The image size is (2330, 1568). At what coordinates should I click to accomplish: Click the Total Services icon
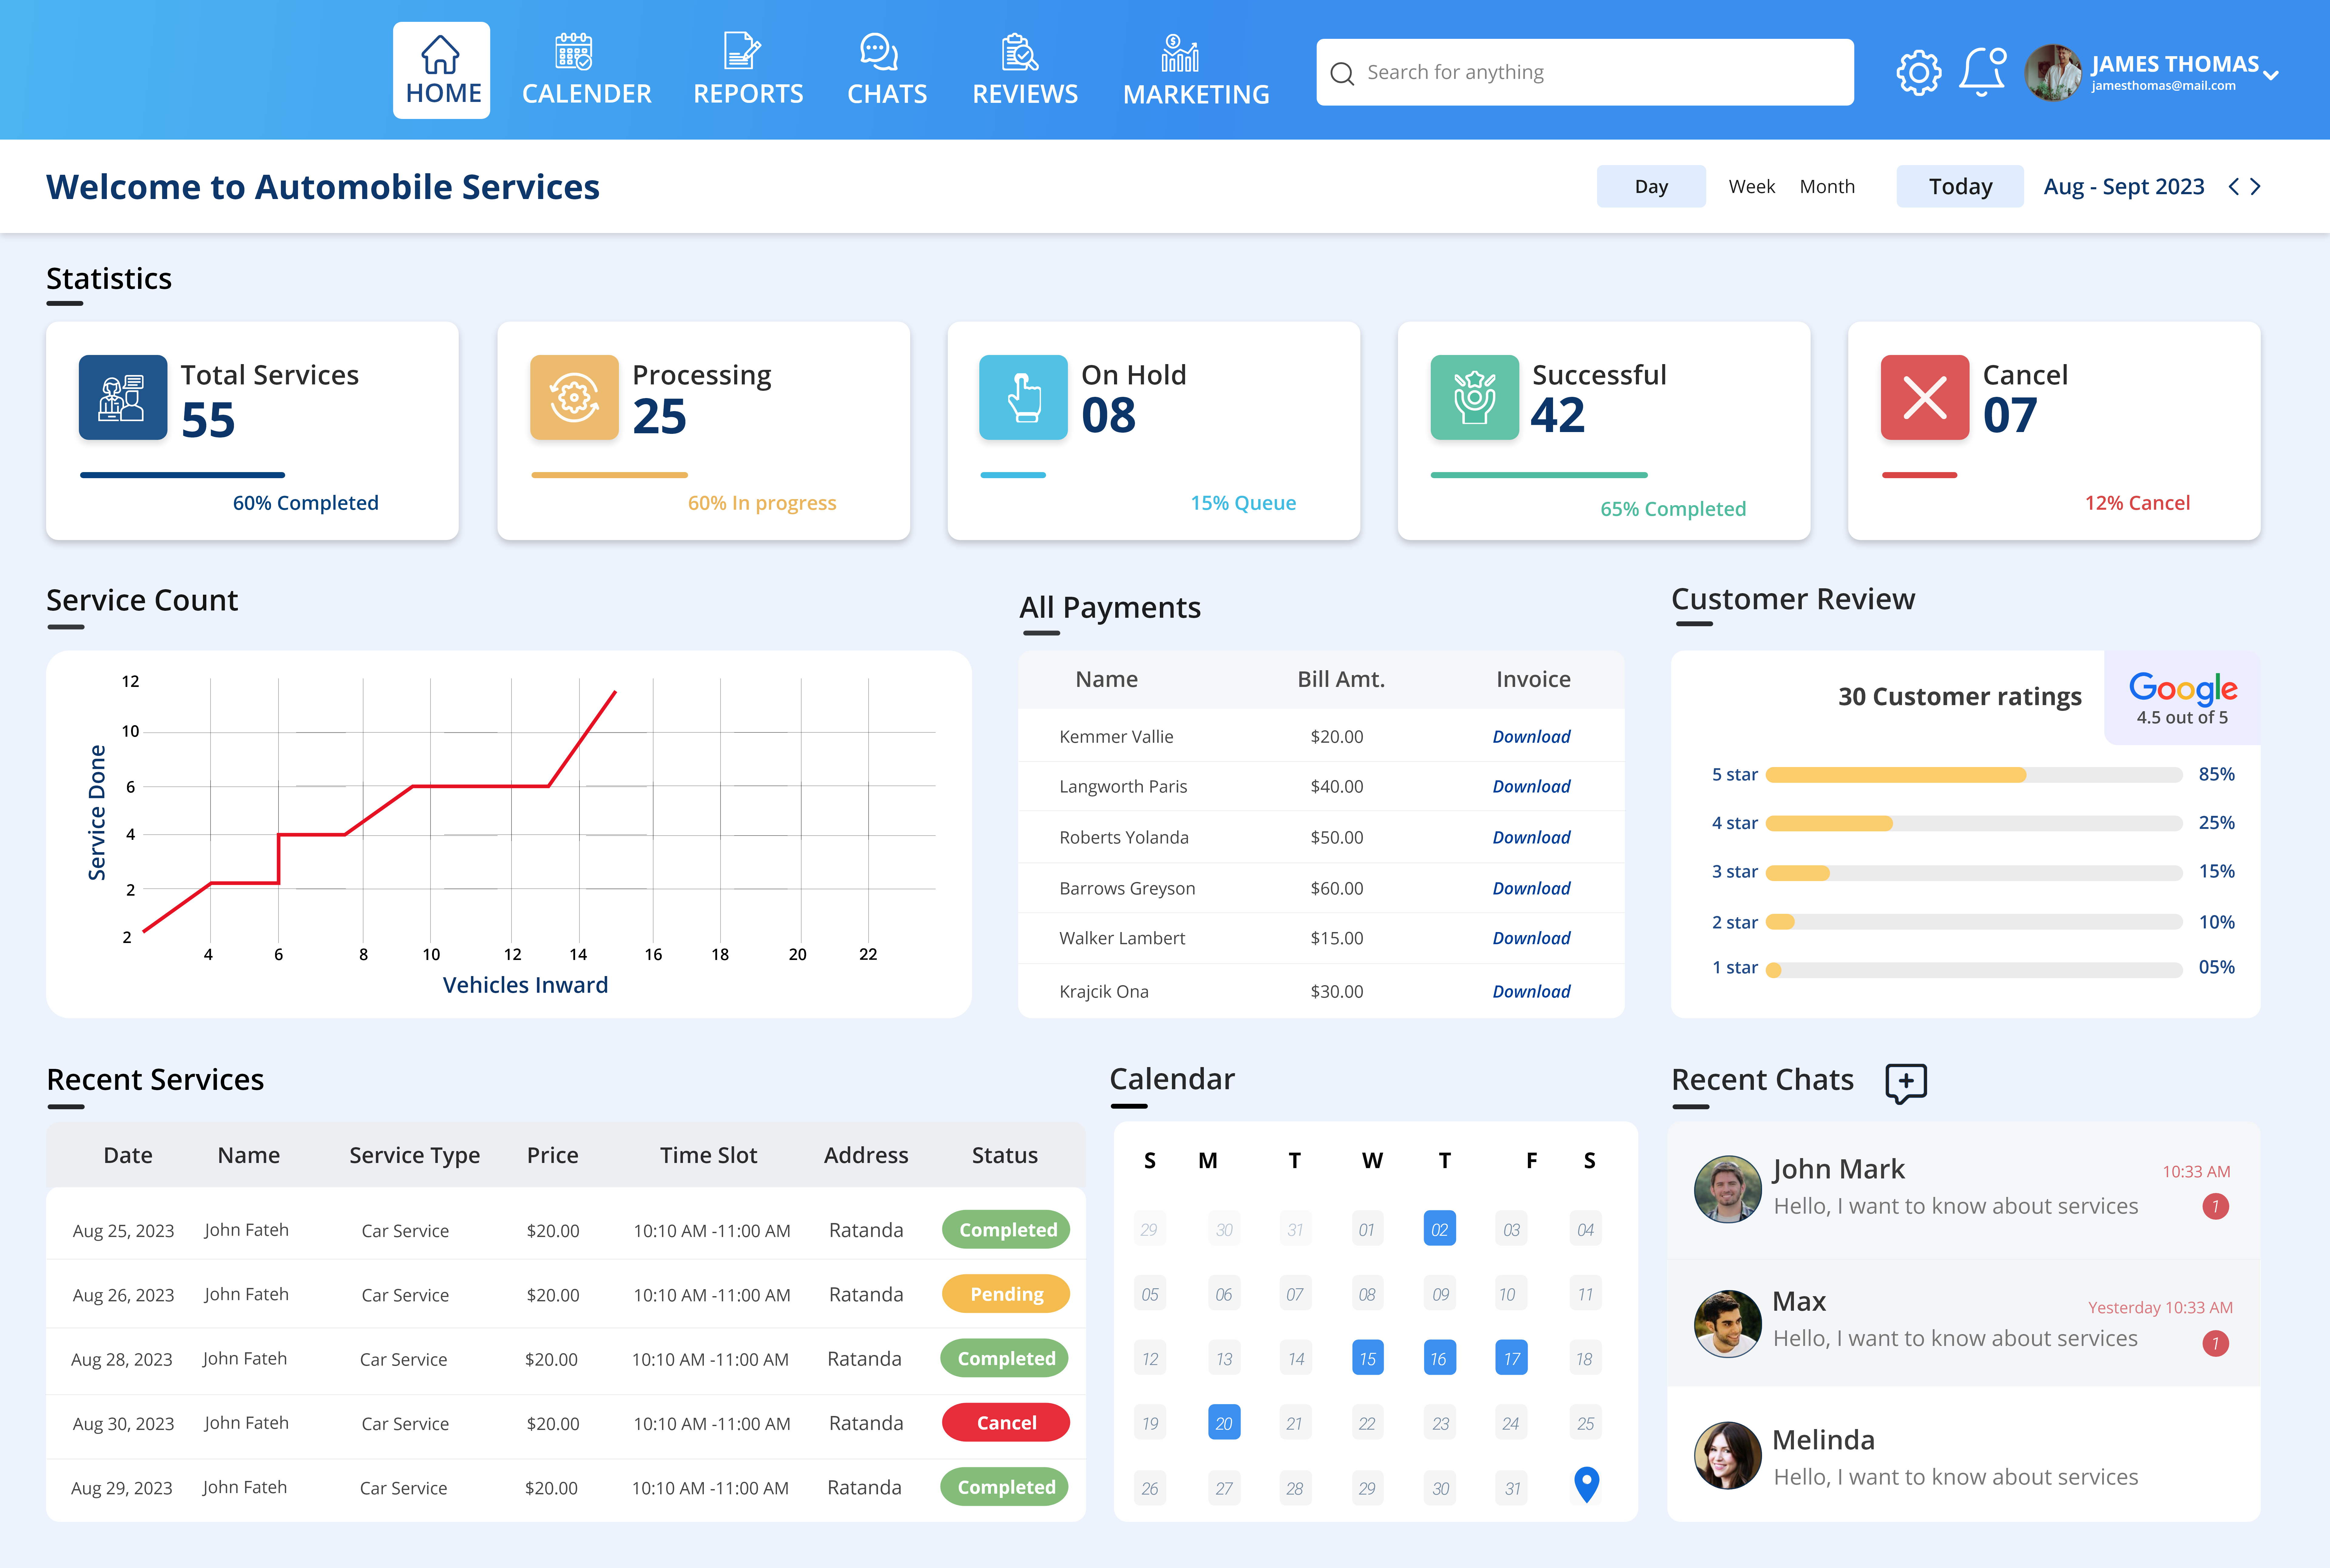pyautogui.click(x=123, y=397)
